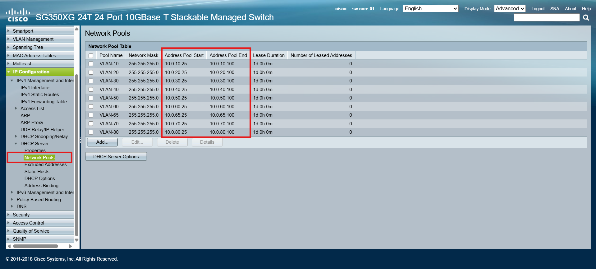
Task: Click the Add... button
Action: coord(102,142)
